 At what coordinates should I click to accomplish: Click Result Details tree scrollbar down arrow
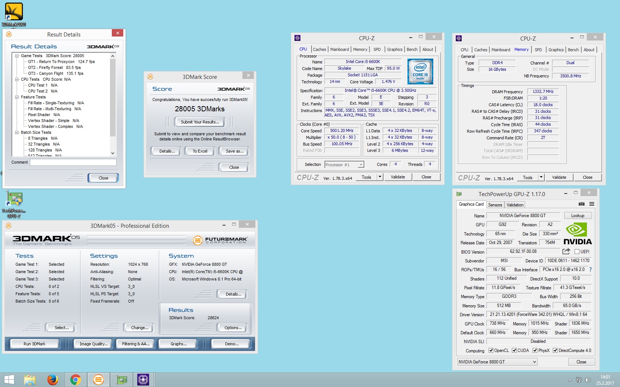[x=113, y=153]
